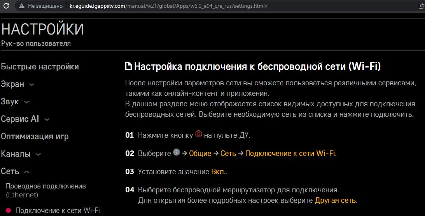Screen dimensions: 425x216
Task: Click the document icon beside the Wi-Fi heading
Action: 128,67
